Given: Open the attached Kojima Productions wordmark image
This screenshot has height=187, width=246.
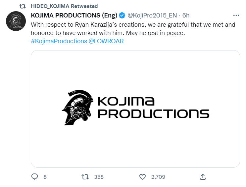Looking at the screenshot, I should tap(135, 109).
